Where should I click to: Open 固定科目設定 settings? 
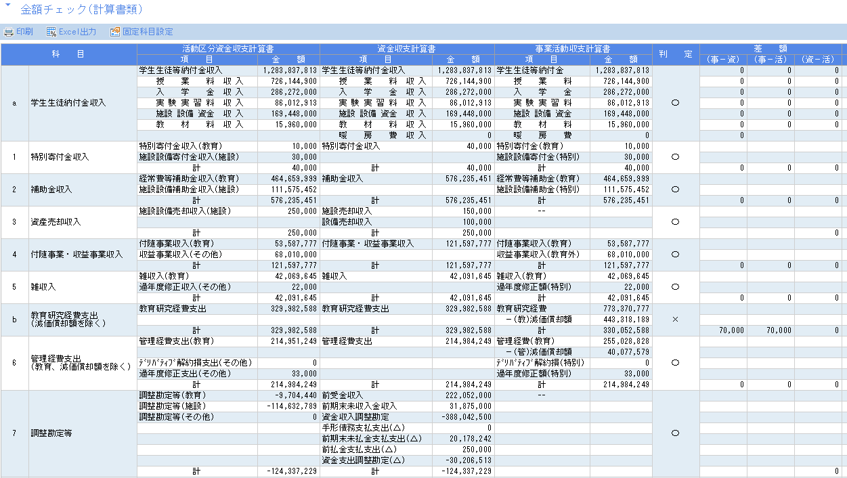pos(142,32)
